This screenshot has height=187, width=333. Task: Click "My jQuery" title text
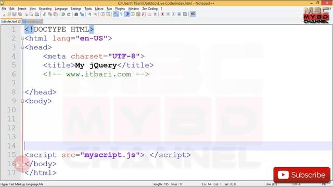click(96, 65)
